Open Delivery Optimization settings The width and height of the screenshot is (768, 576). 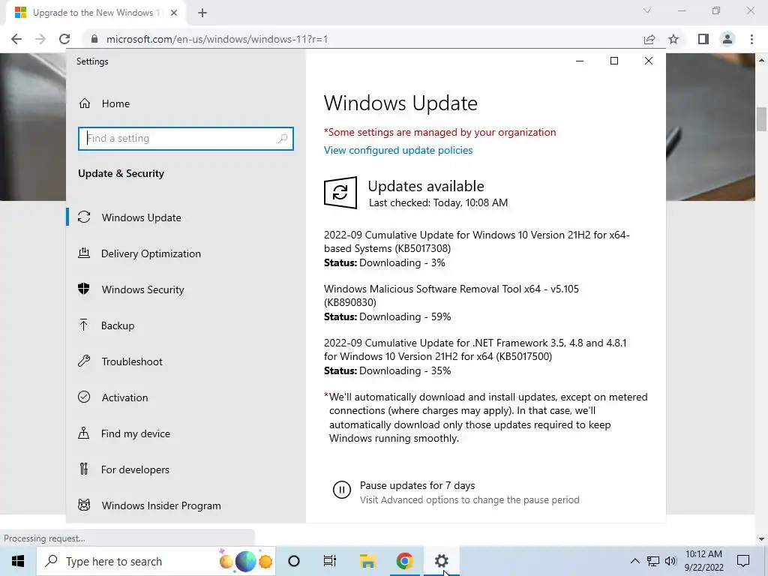(x=151, y=253)
